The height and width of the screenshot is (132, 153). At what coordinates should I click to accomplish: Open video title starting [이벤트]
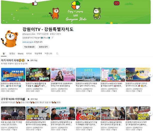(x=136, y=123)
